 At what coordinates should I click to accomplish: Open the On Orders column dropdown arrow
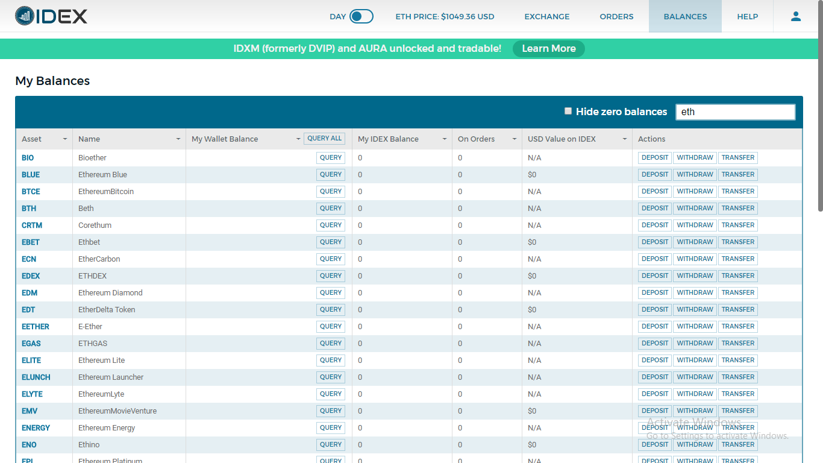[515, 139]
